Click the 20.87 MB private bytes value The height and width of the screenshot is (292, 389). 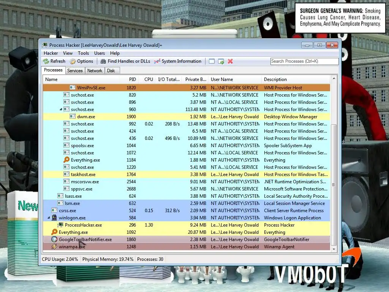pos(197,232)
